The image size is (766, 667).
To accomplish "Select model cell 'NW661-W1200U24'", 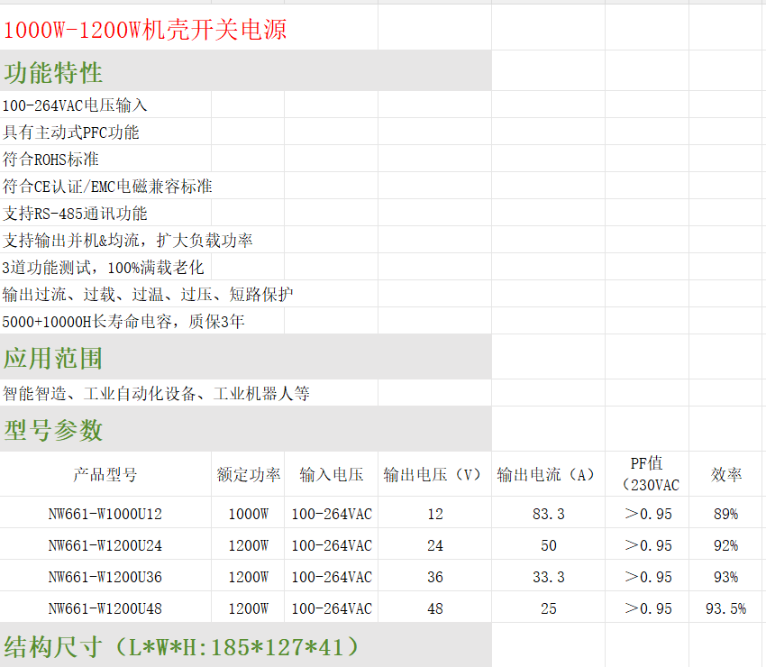I will 105,545.
